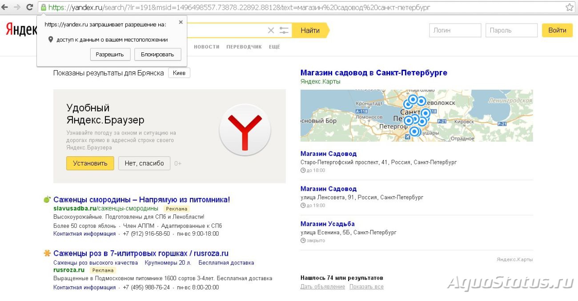Viewport: 578px width, 301px height.
Task: Click the Saint Petersburg map thumbnail
Action: coord(417,115)
